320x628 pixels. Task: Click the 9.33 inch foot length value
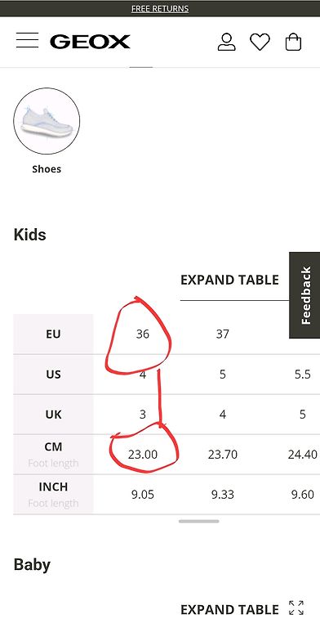click(222, 495)
